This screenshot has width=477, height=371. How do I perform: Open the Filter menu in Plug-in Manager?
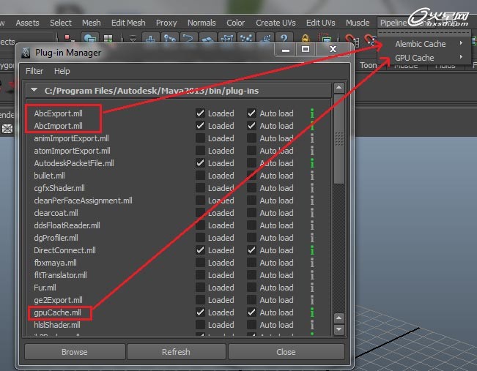(34, 71)
